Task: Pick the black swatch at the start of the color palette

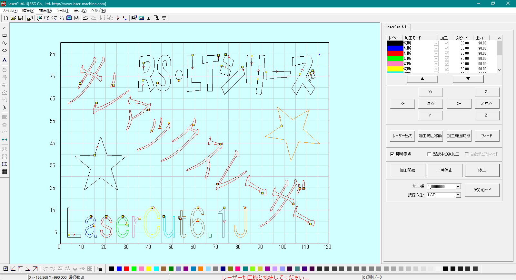Action: [112, 269]
